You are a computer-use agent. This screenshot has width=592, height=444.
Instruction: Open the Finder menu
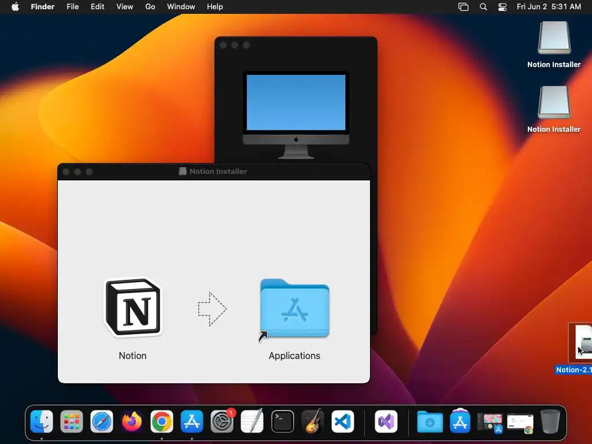(x=43, y=7)
